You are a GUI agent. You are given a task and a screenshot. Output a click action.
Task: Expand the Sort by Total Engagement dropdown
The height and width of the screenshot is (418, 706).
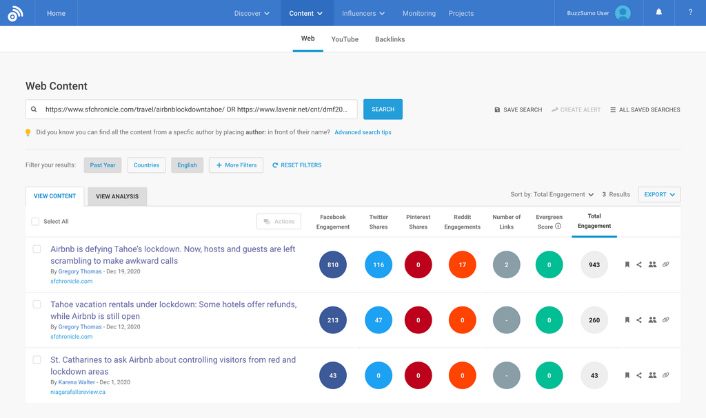(x=552, y=195)
